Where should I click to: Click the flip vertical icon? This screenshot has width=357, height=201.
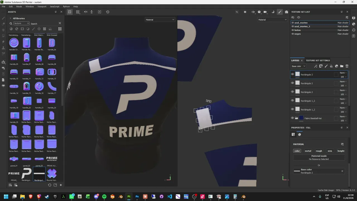[x=91, y=12]
